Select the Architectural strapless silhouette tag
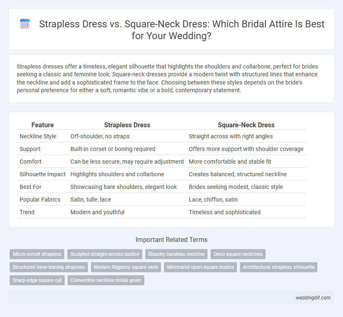 pos(278,267)
